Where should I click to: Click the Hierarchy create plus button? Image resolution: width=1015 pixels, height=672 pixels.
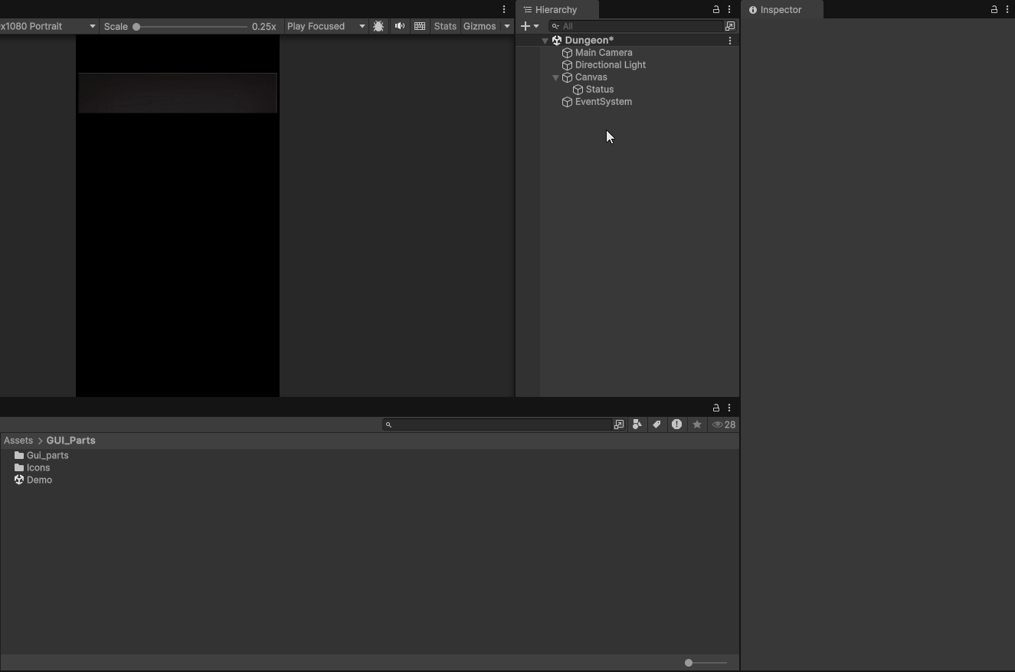point(529,26)
